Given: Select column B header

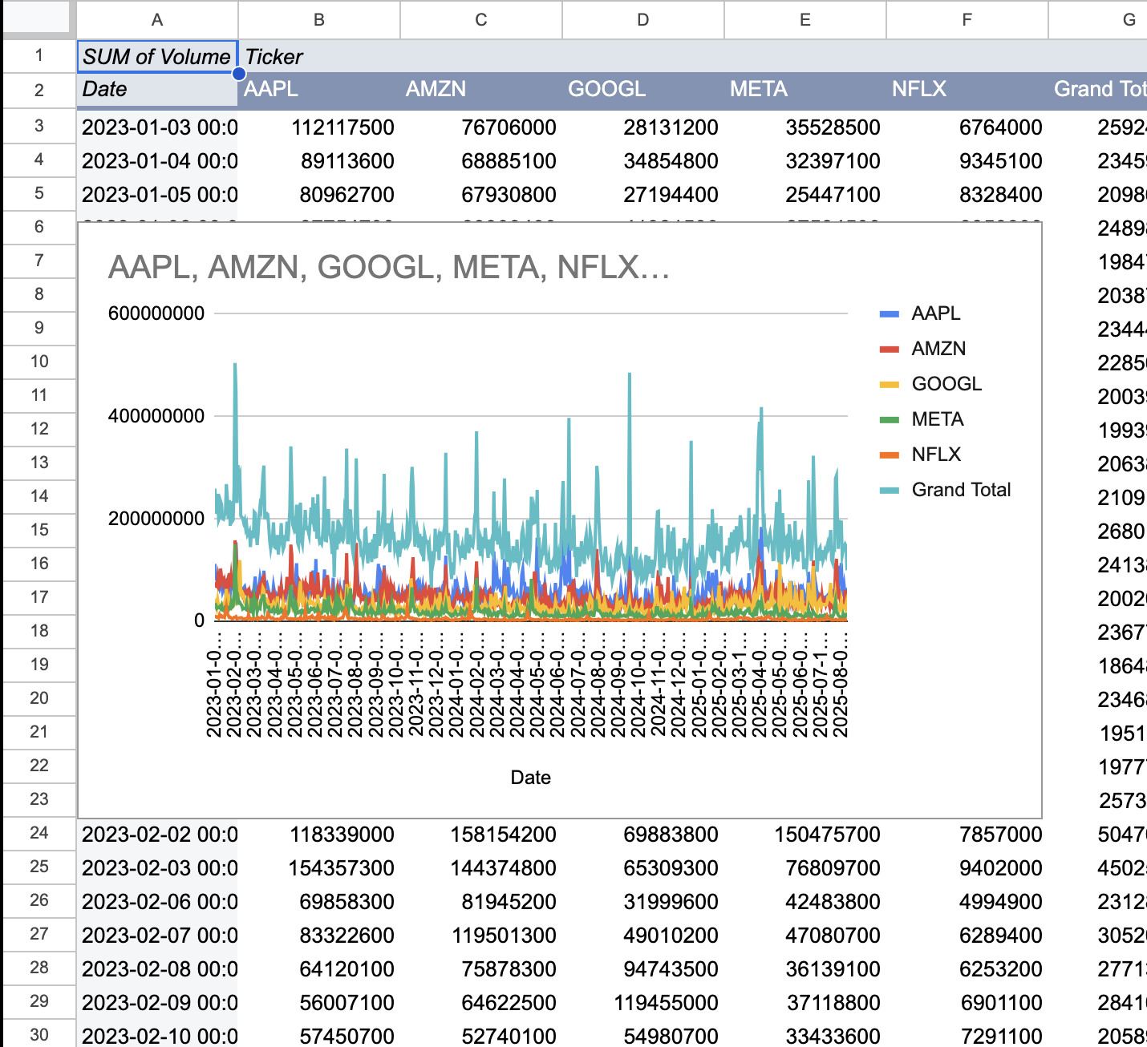Looking at the screenshot, I should tap(319, 19).
